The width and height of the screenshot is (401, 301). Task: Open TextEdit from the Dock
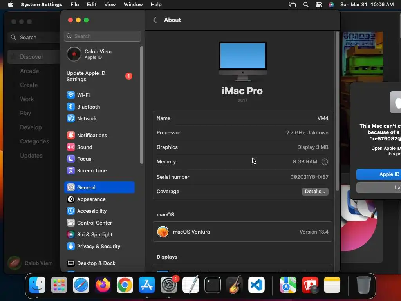191,285
